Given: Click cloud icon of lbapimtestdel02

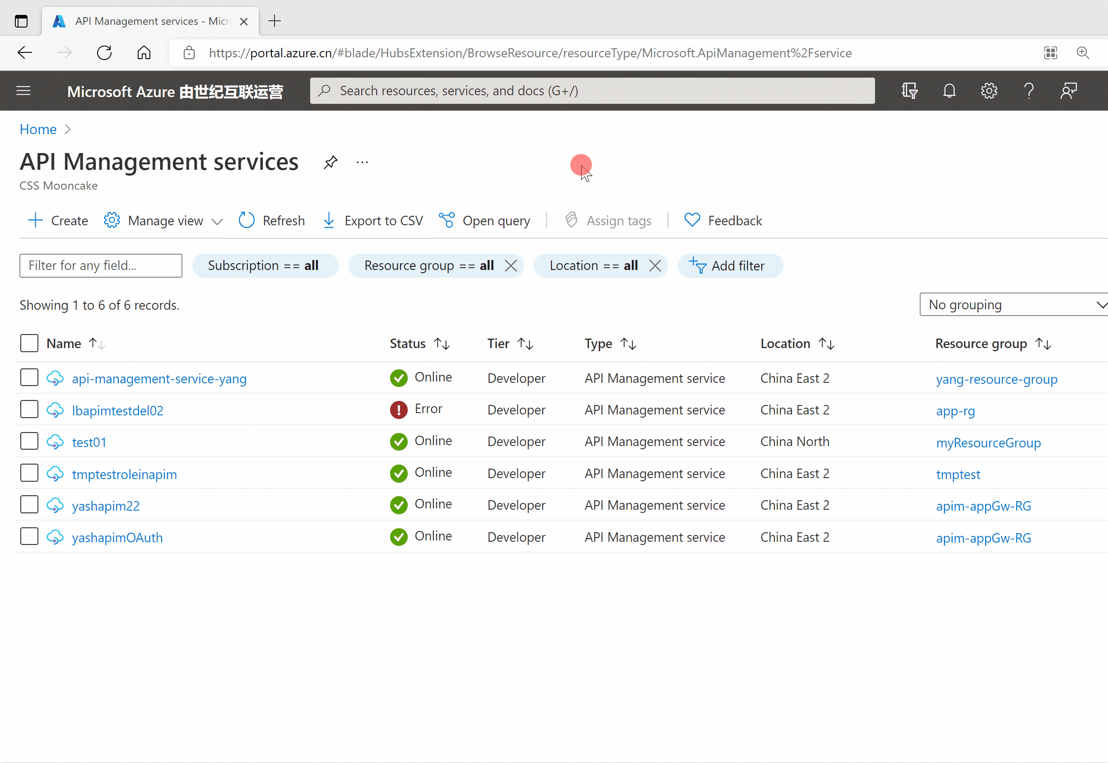Looking at the screenshot, I should point(56,409).
